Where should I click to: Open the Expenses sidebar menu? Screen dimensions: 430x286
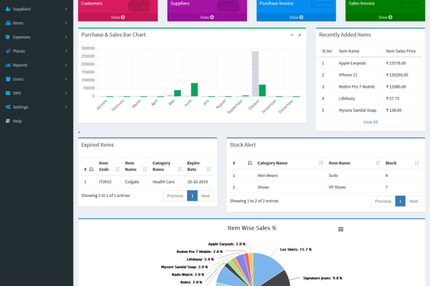click(x=36, y=37)
